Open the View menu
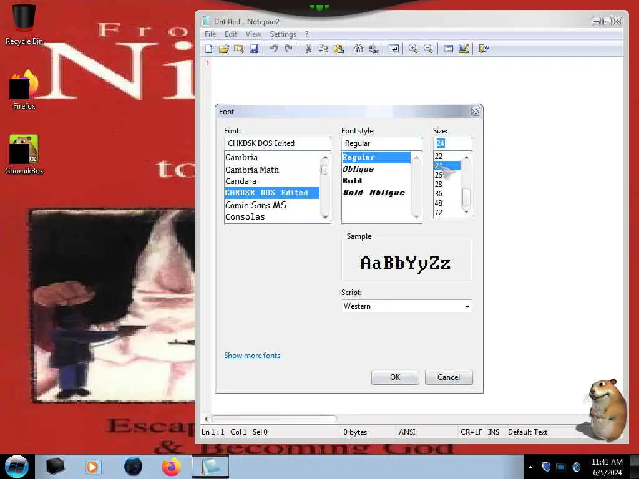 point(253,34)
